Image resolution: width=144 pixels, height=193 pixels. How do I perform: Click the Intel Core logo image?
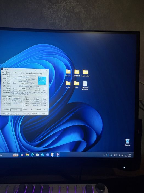pos(42,81)
